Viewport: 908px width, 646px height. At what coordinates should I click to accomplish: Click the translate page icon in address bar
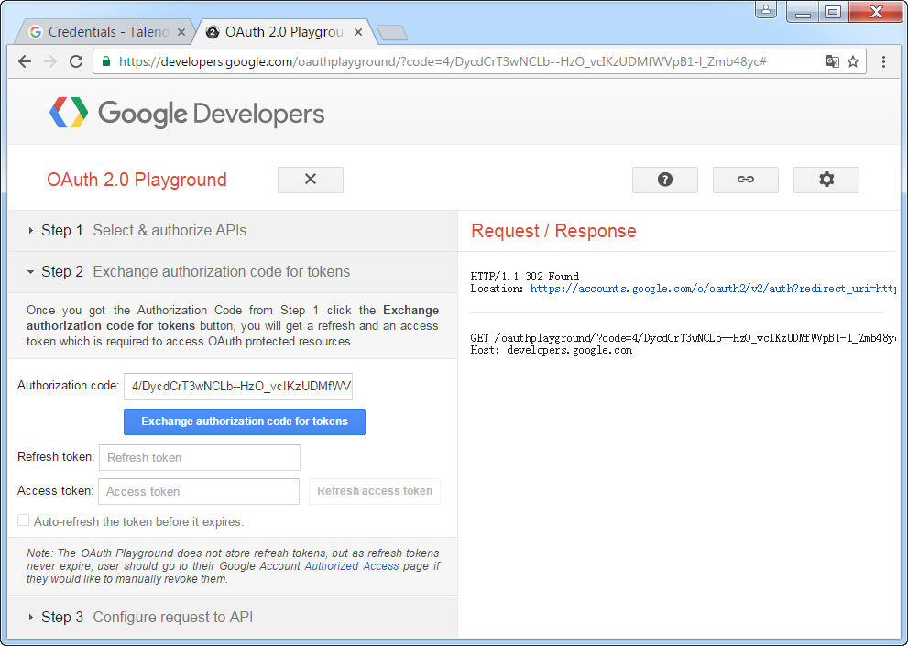tap(832, 61)
